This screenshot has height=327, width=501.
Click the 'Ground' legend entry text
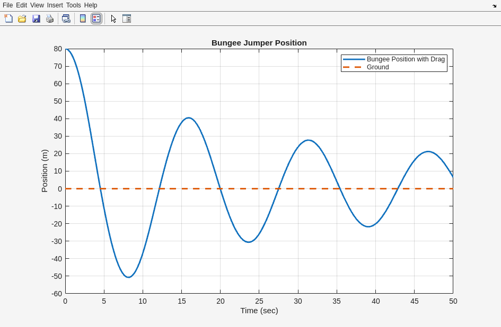[x=377, y=67]
